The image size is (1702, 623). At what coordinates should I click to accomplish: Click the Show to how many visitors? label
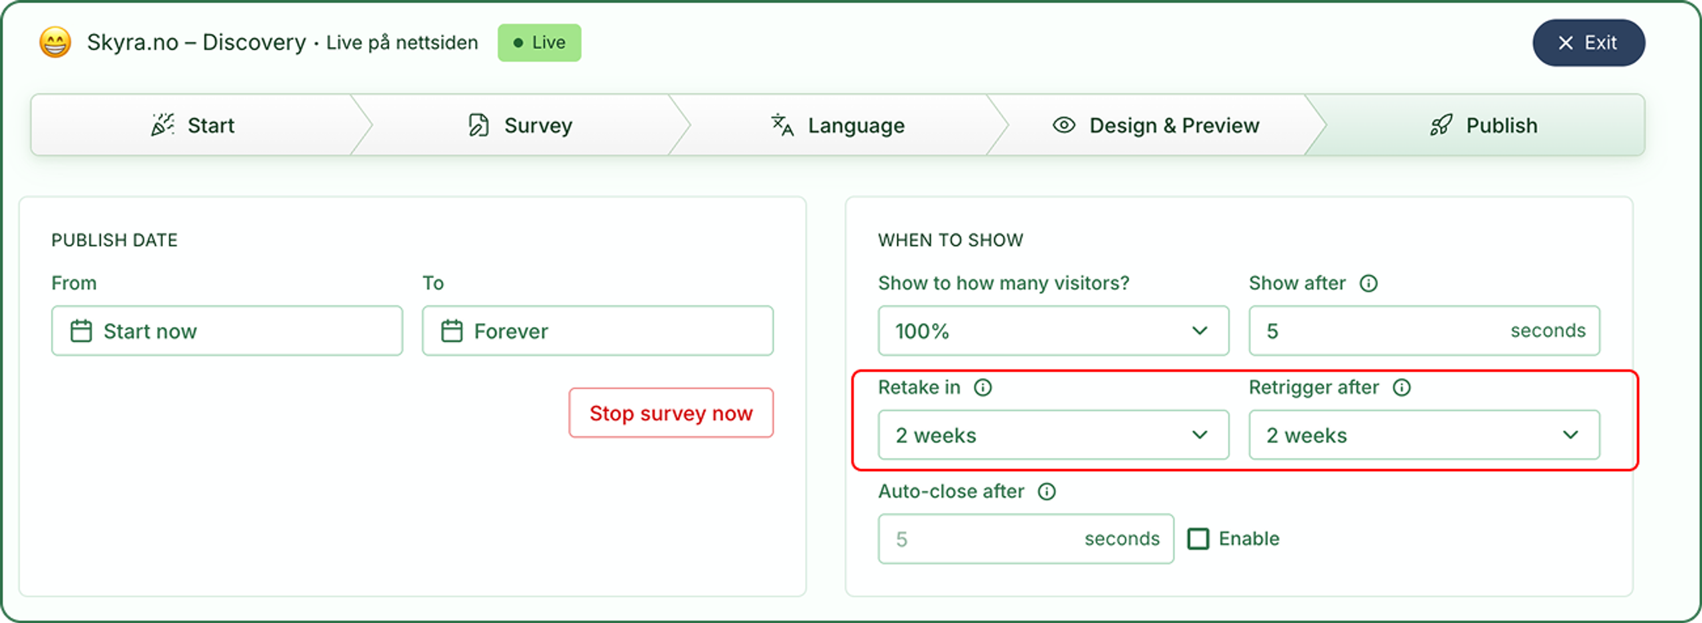[x=1003, y=284]
